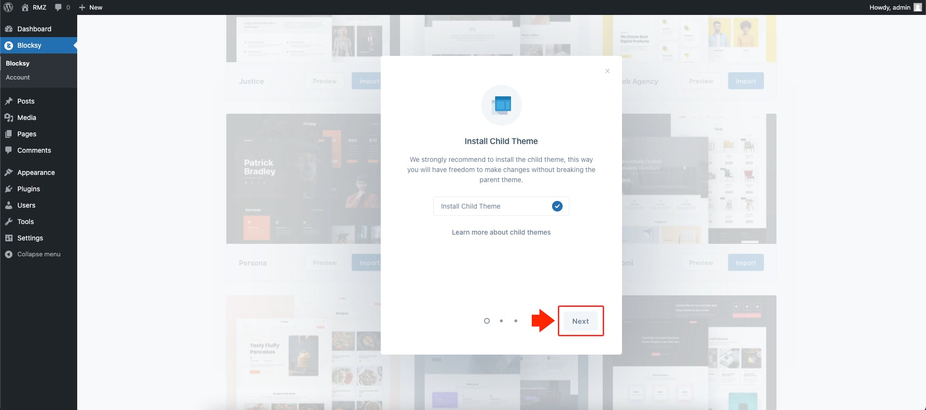926x410 pixels.
Task: Select the Blocksy top-level menu item
Action: click(x=39, y=45)
